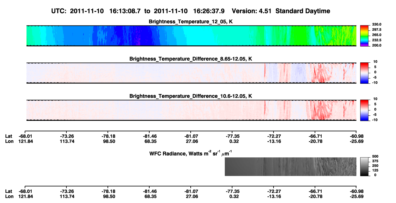Click the 250 label on WFC color bar

(375, 165)
